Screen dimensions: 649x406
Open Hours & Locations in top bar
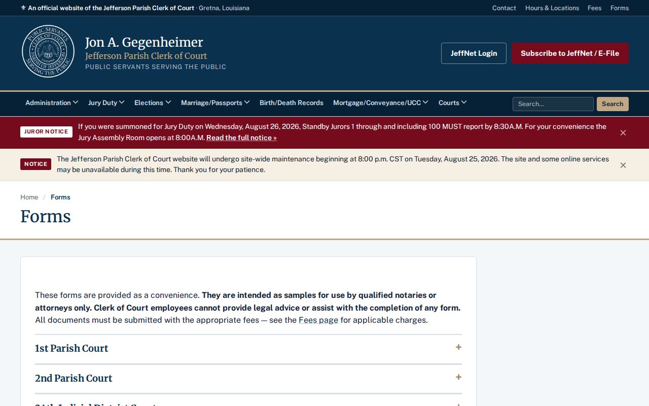[x=552, y=8]
